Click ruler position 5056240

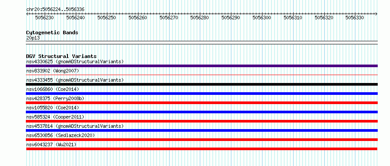[x=76, y=18]
